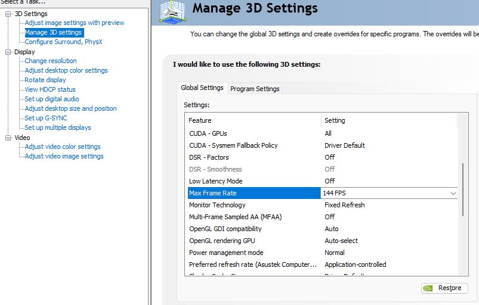Viewport: 479px width, 305px height.
Task: Click the Auto-select setting value
Action: coord(341,241)
